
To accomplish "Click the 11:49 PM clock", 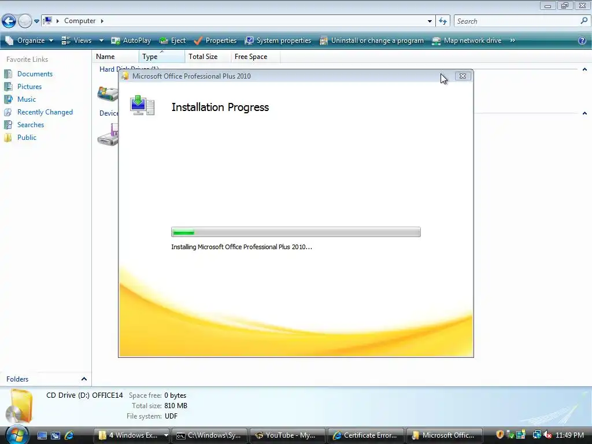I will (x=569, y=435).
